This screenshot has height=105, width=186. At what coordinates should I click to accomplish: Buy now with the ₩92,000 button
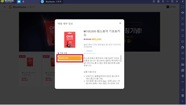pos(70,58)
